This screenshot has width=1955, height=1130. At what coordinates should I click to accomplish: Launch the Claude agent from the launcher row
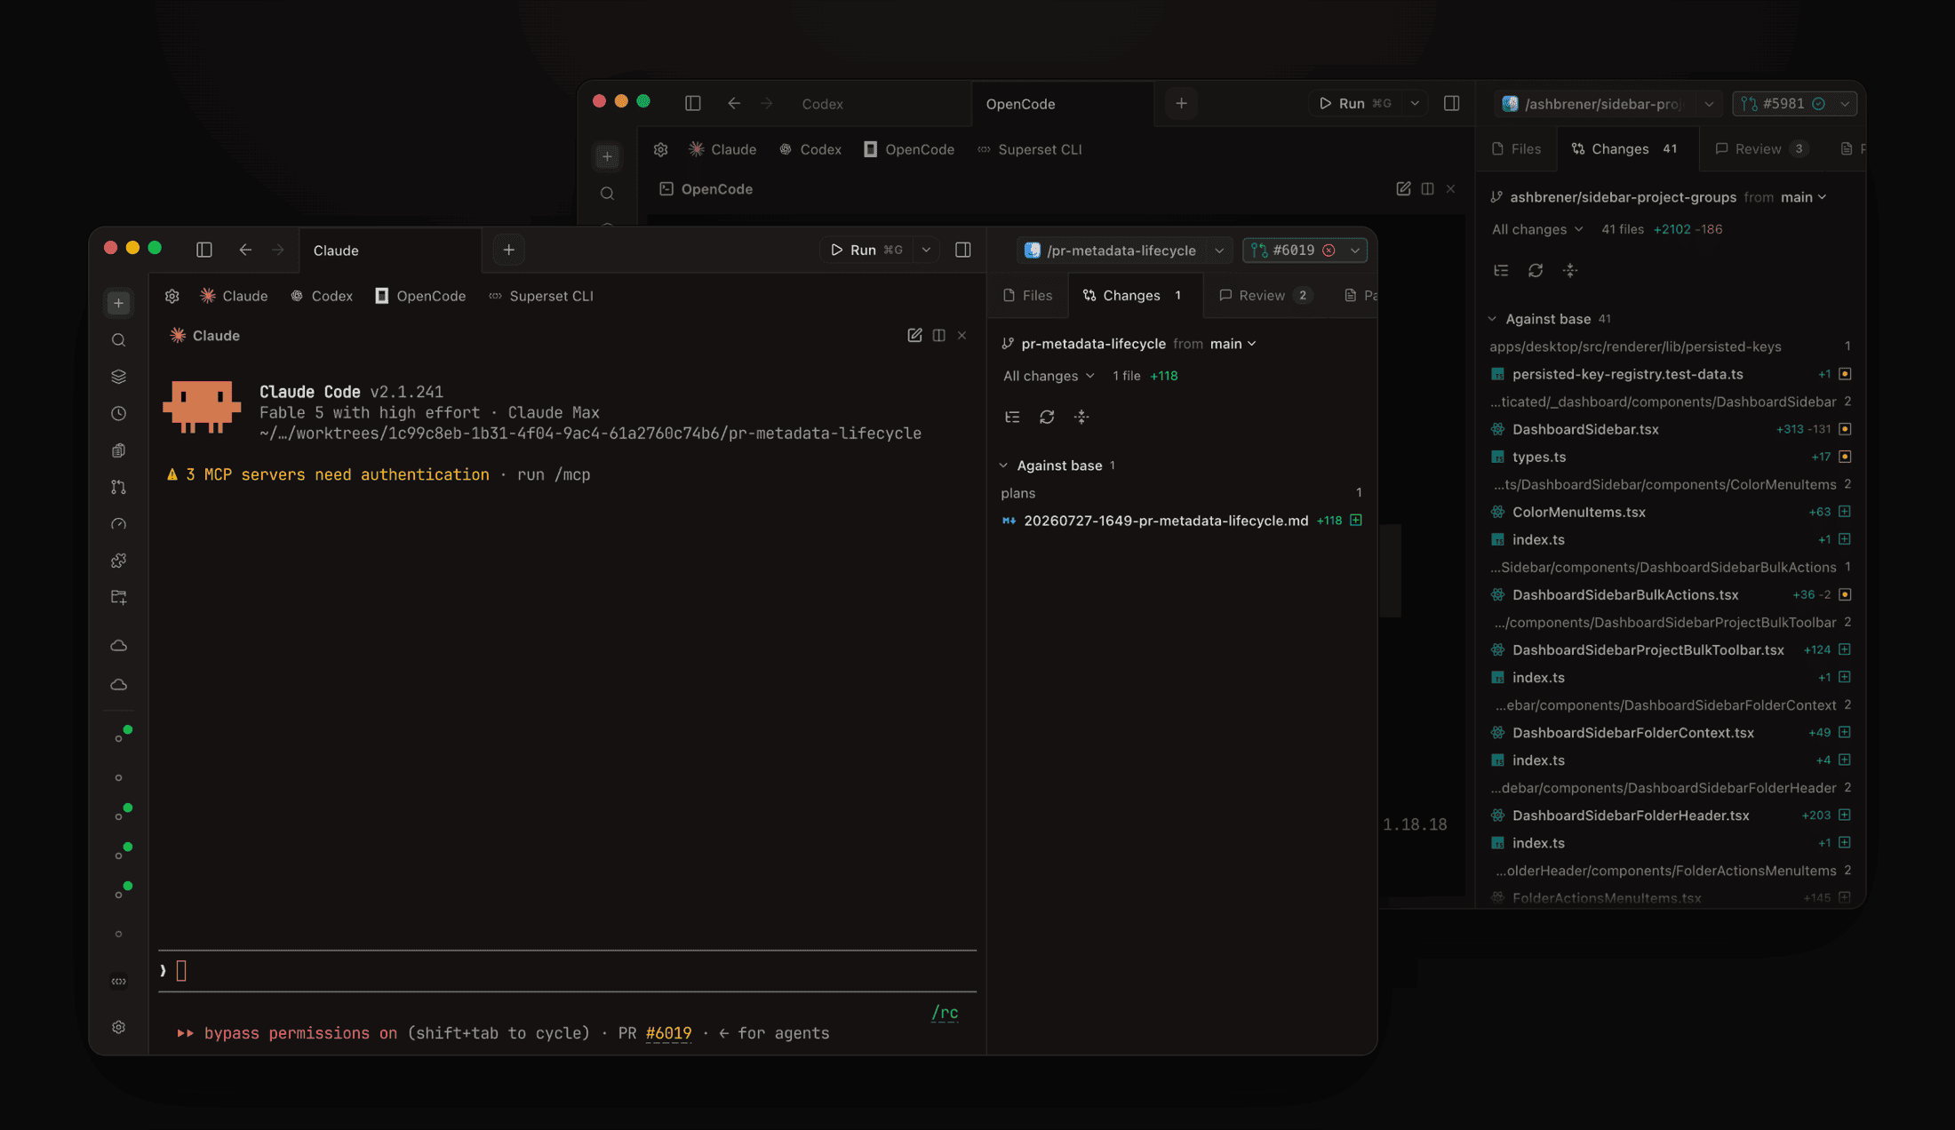tap(234, 296)
